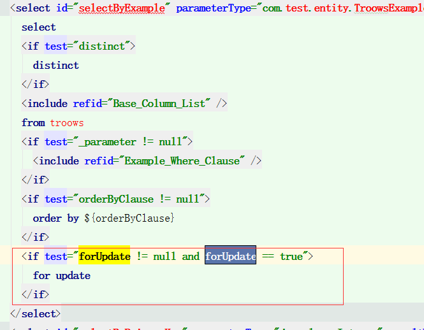This screenshot has width=424, height=330.
Task: Click the select keyword on second line
Action: coord(38,27)
